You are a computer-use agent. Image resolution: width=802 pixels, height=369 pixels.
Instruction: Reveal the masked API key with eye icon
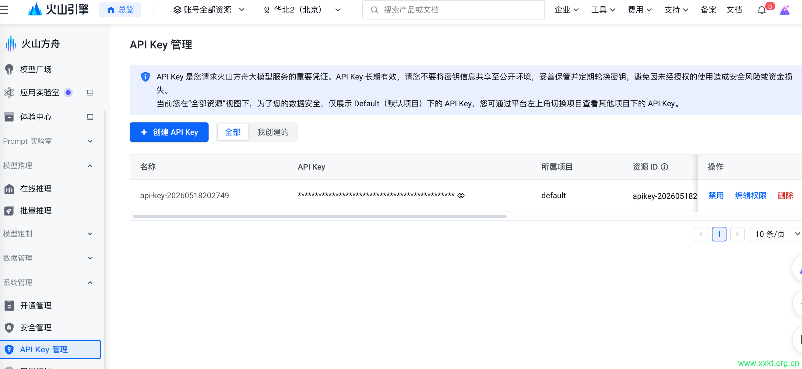(x=461, y=195)
